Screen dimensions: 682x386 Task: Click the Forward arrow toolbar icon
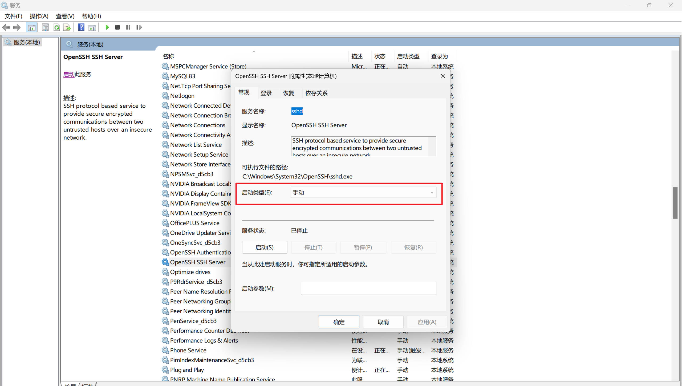[17, 27]
